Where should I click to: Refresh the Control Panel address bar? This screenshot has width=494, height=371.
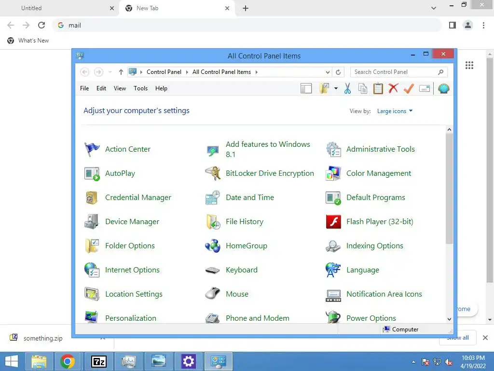338,72
